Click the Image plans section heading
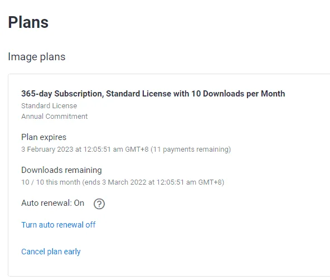The width and height of the screenshot is (330, 280). point(37,57)
